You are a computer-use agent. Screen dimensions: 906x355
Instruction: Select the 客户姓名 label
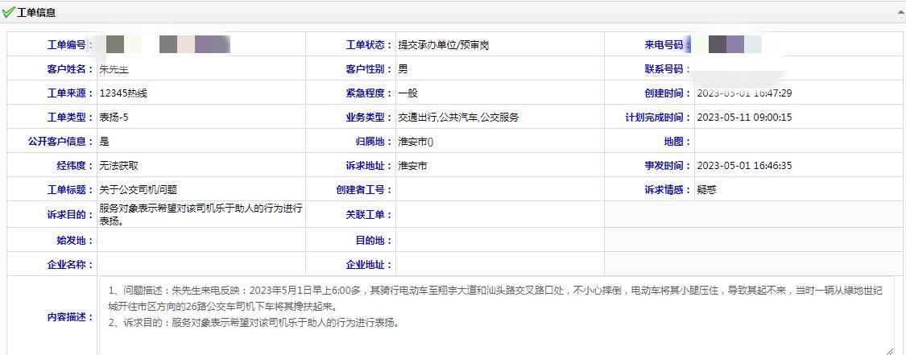tap(70, 69)
